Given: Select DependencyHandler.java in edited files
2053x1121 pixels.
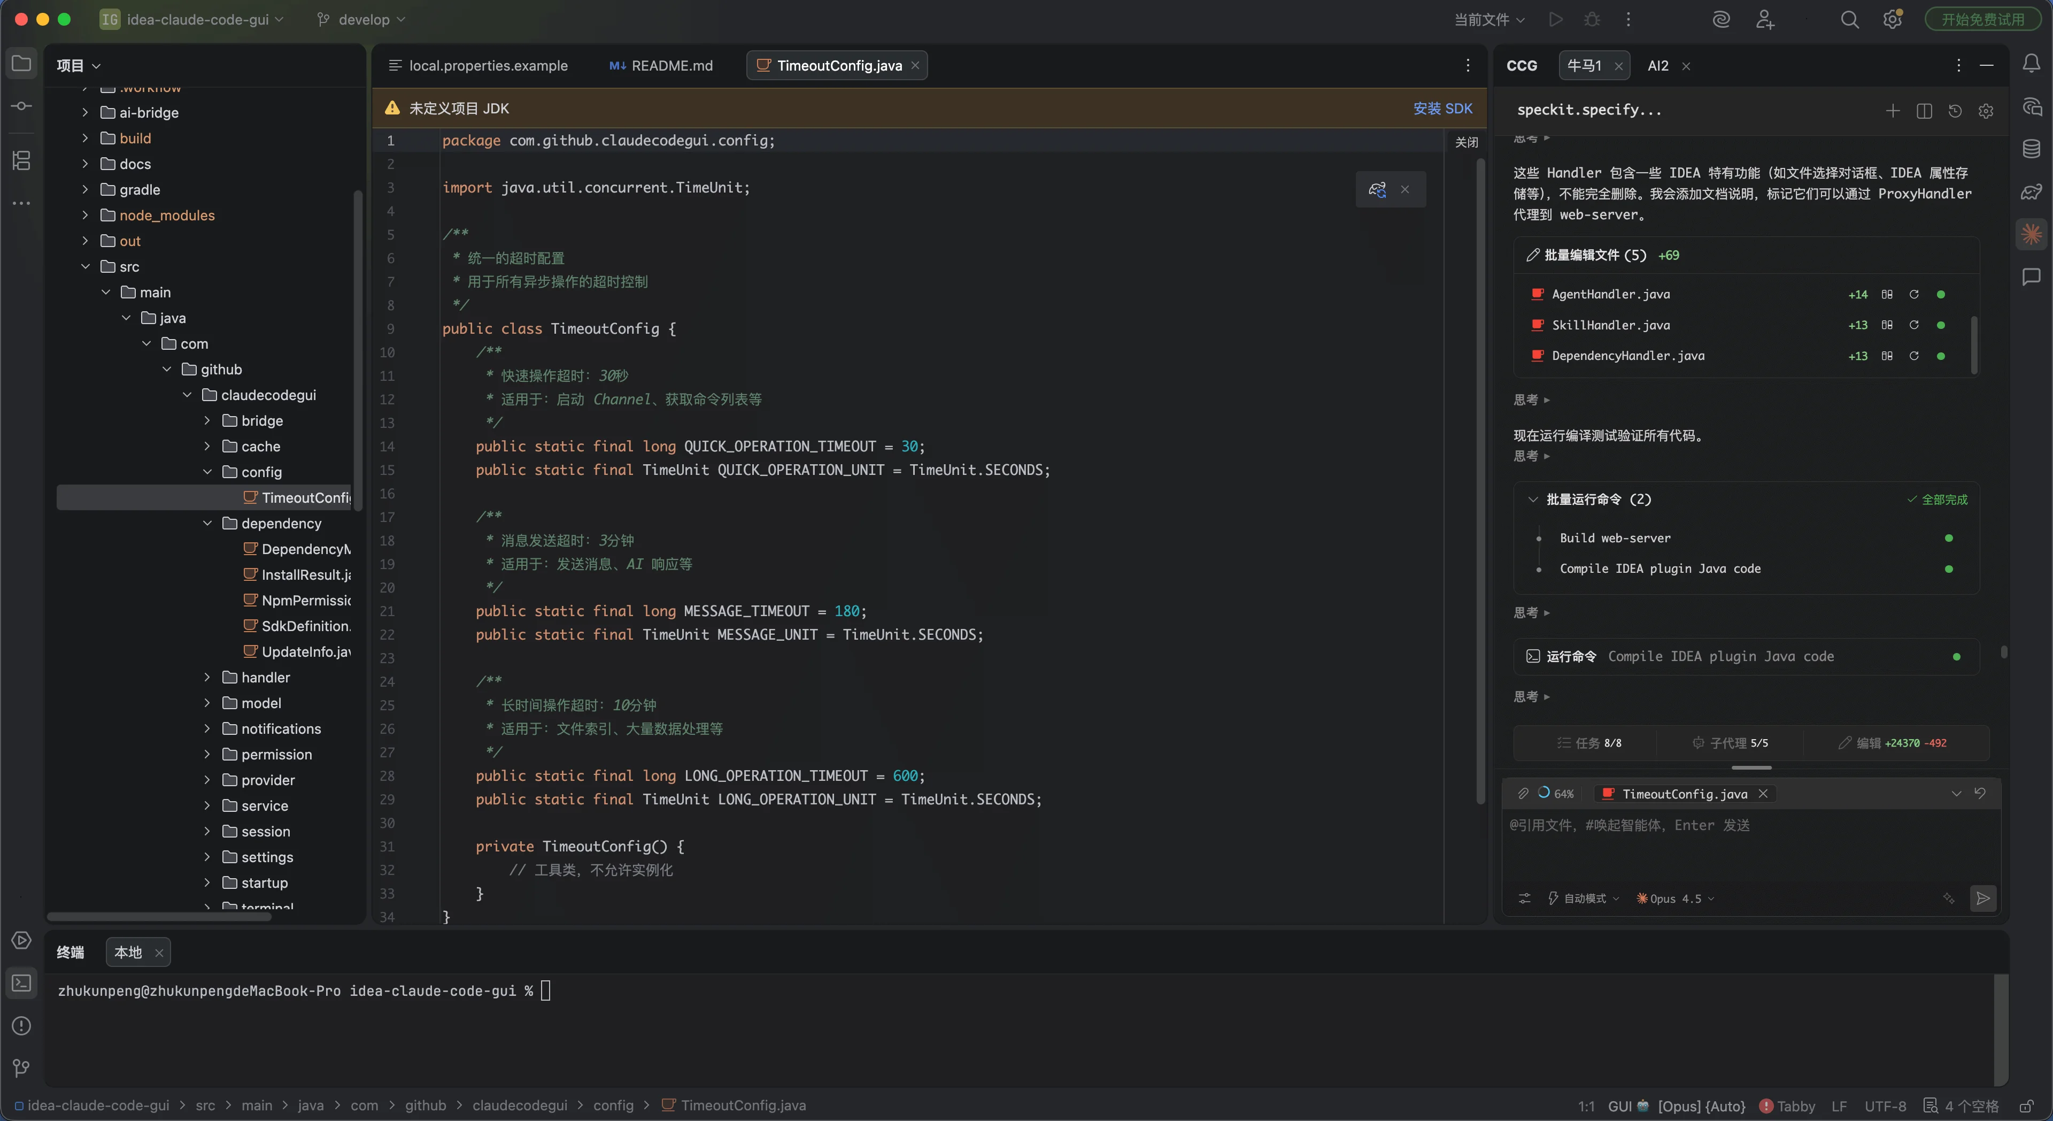Looking at the screenshot, I should (x=1627, y=356).
